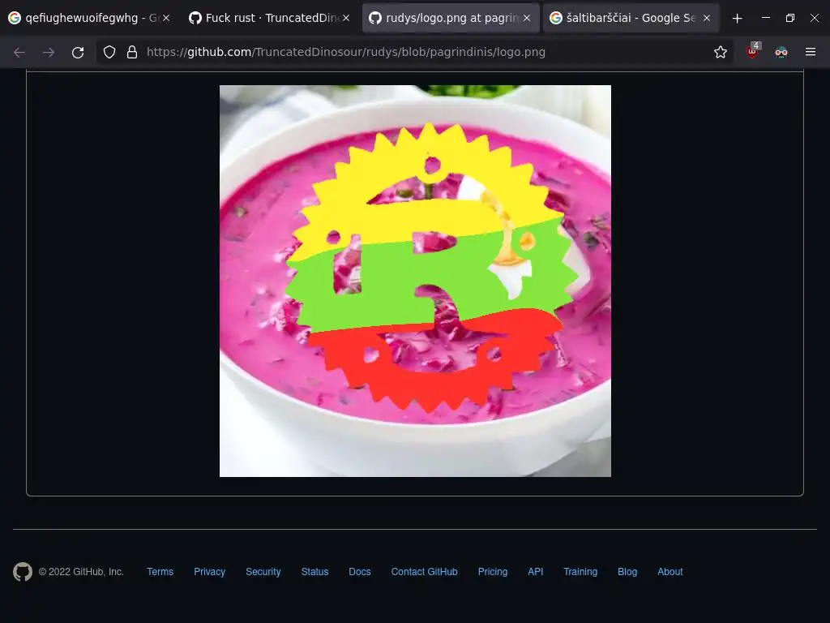Click the forward navigation arrow
The image size is (830, 623).
49,52
